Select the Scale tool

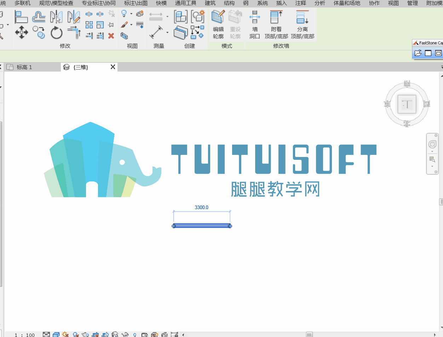coord(100,25)
